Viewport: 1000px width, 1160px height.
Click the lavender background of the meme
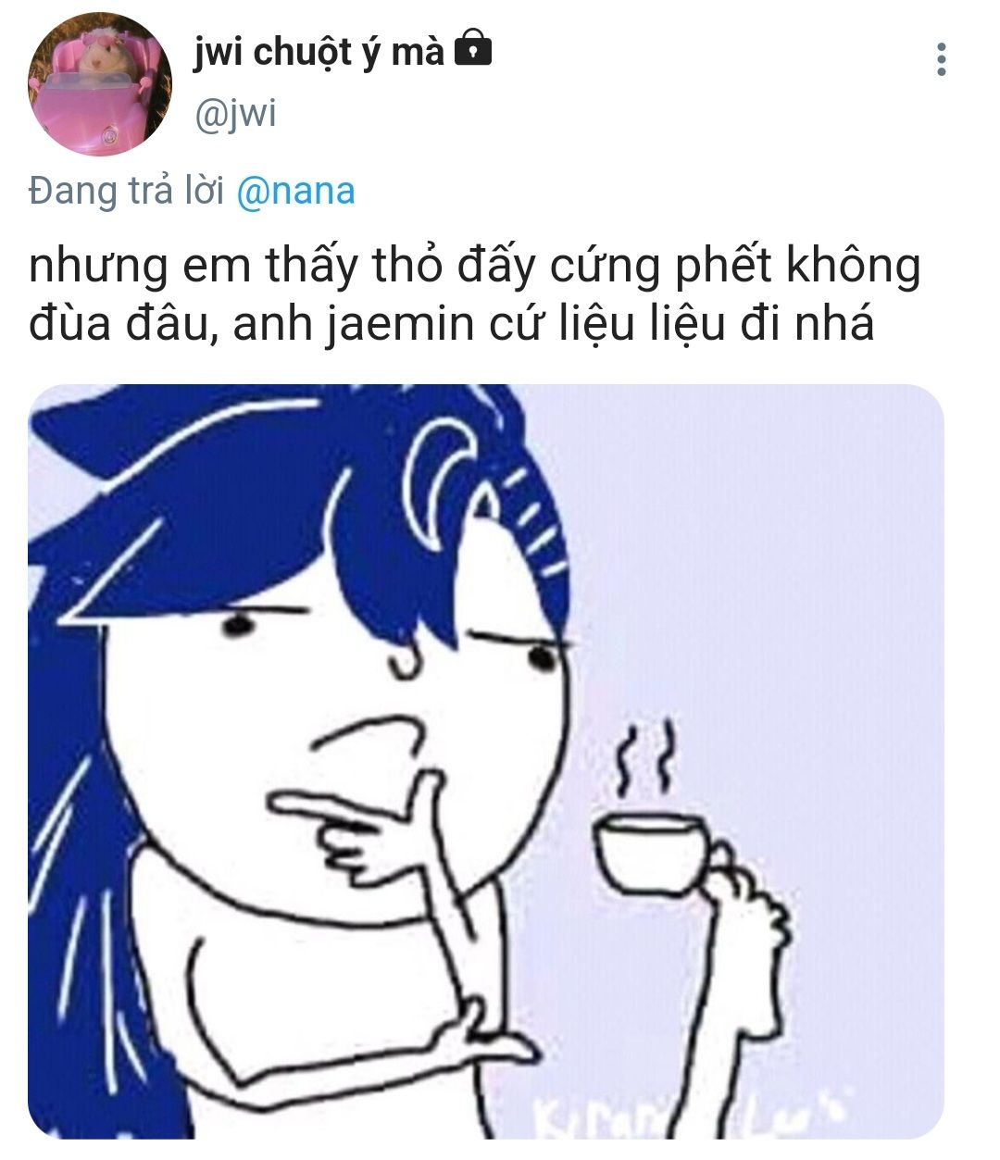pyautogui.click(x=787, y=555)
